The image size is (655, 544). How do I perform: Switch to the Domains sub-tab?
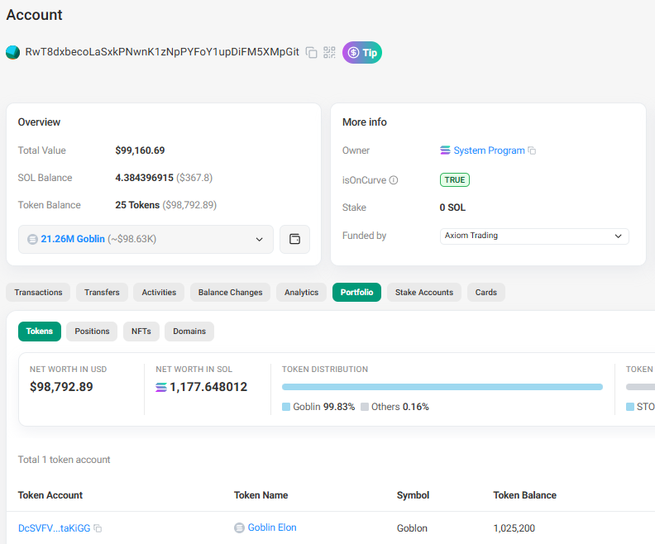[x=189, y=332]
